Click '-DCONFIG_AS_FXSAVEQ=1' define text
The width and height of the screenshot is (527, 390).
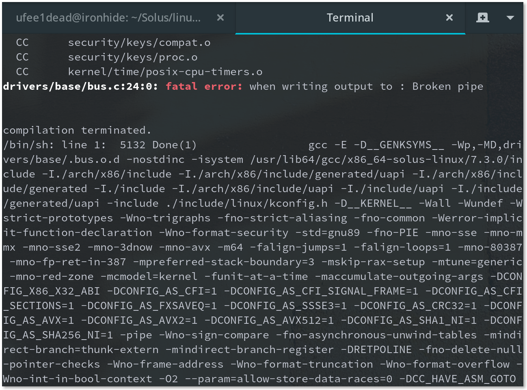(149, 306)
